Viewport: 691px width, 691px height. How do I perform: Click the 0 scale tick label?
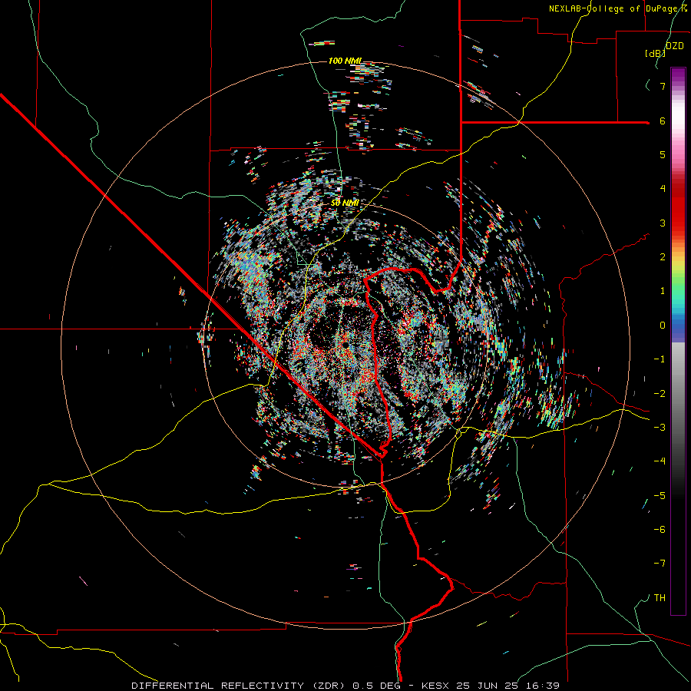tap(663, 326)
